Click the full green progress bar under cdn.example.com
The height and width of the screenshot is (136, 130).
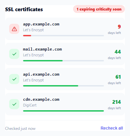coord(63,111)
